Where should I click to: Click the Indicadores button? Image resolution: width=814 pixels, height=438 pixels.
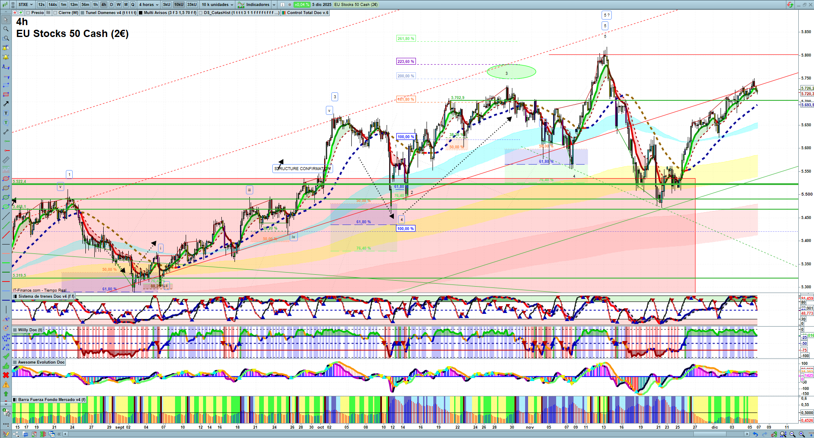pos(257,5)
